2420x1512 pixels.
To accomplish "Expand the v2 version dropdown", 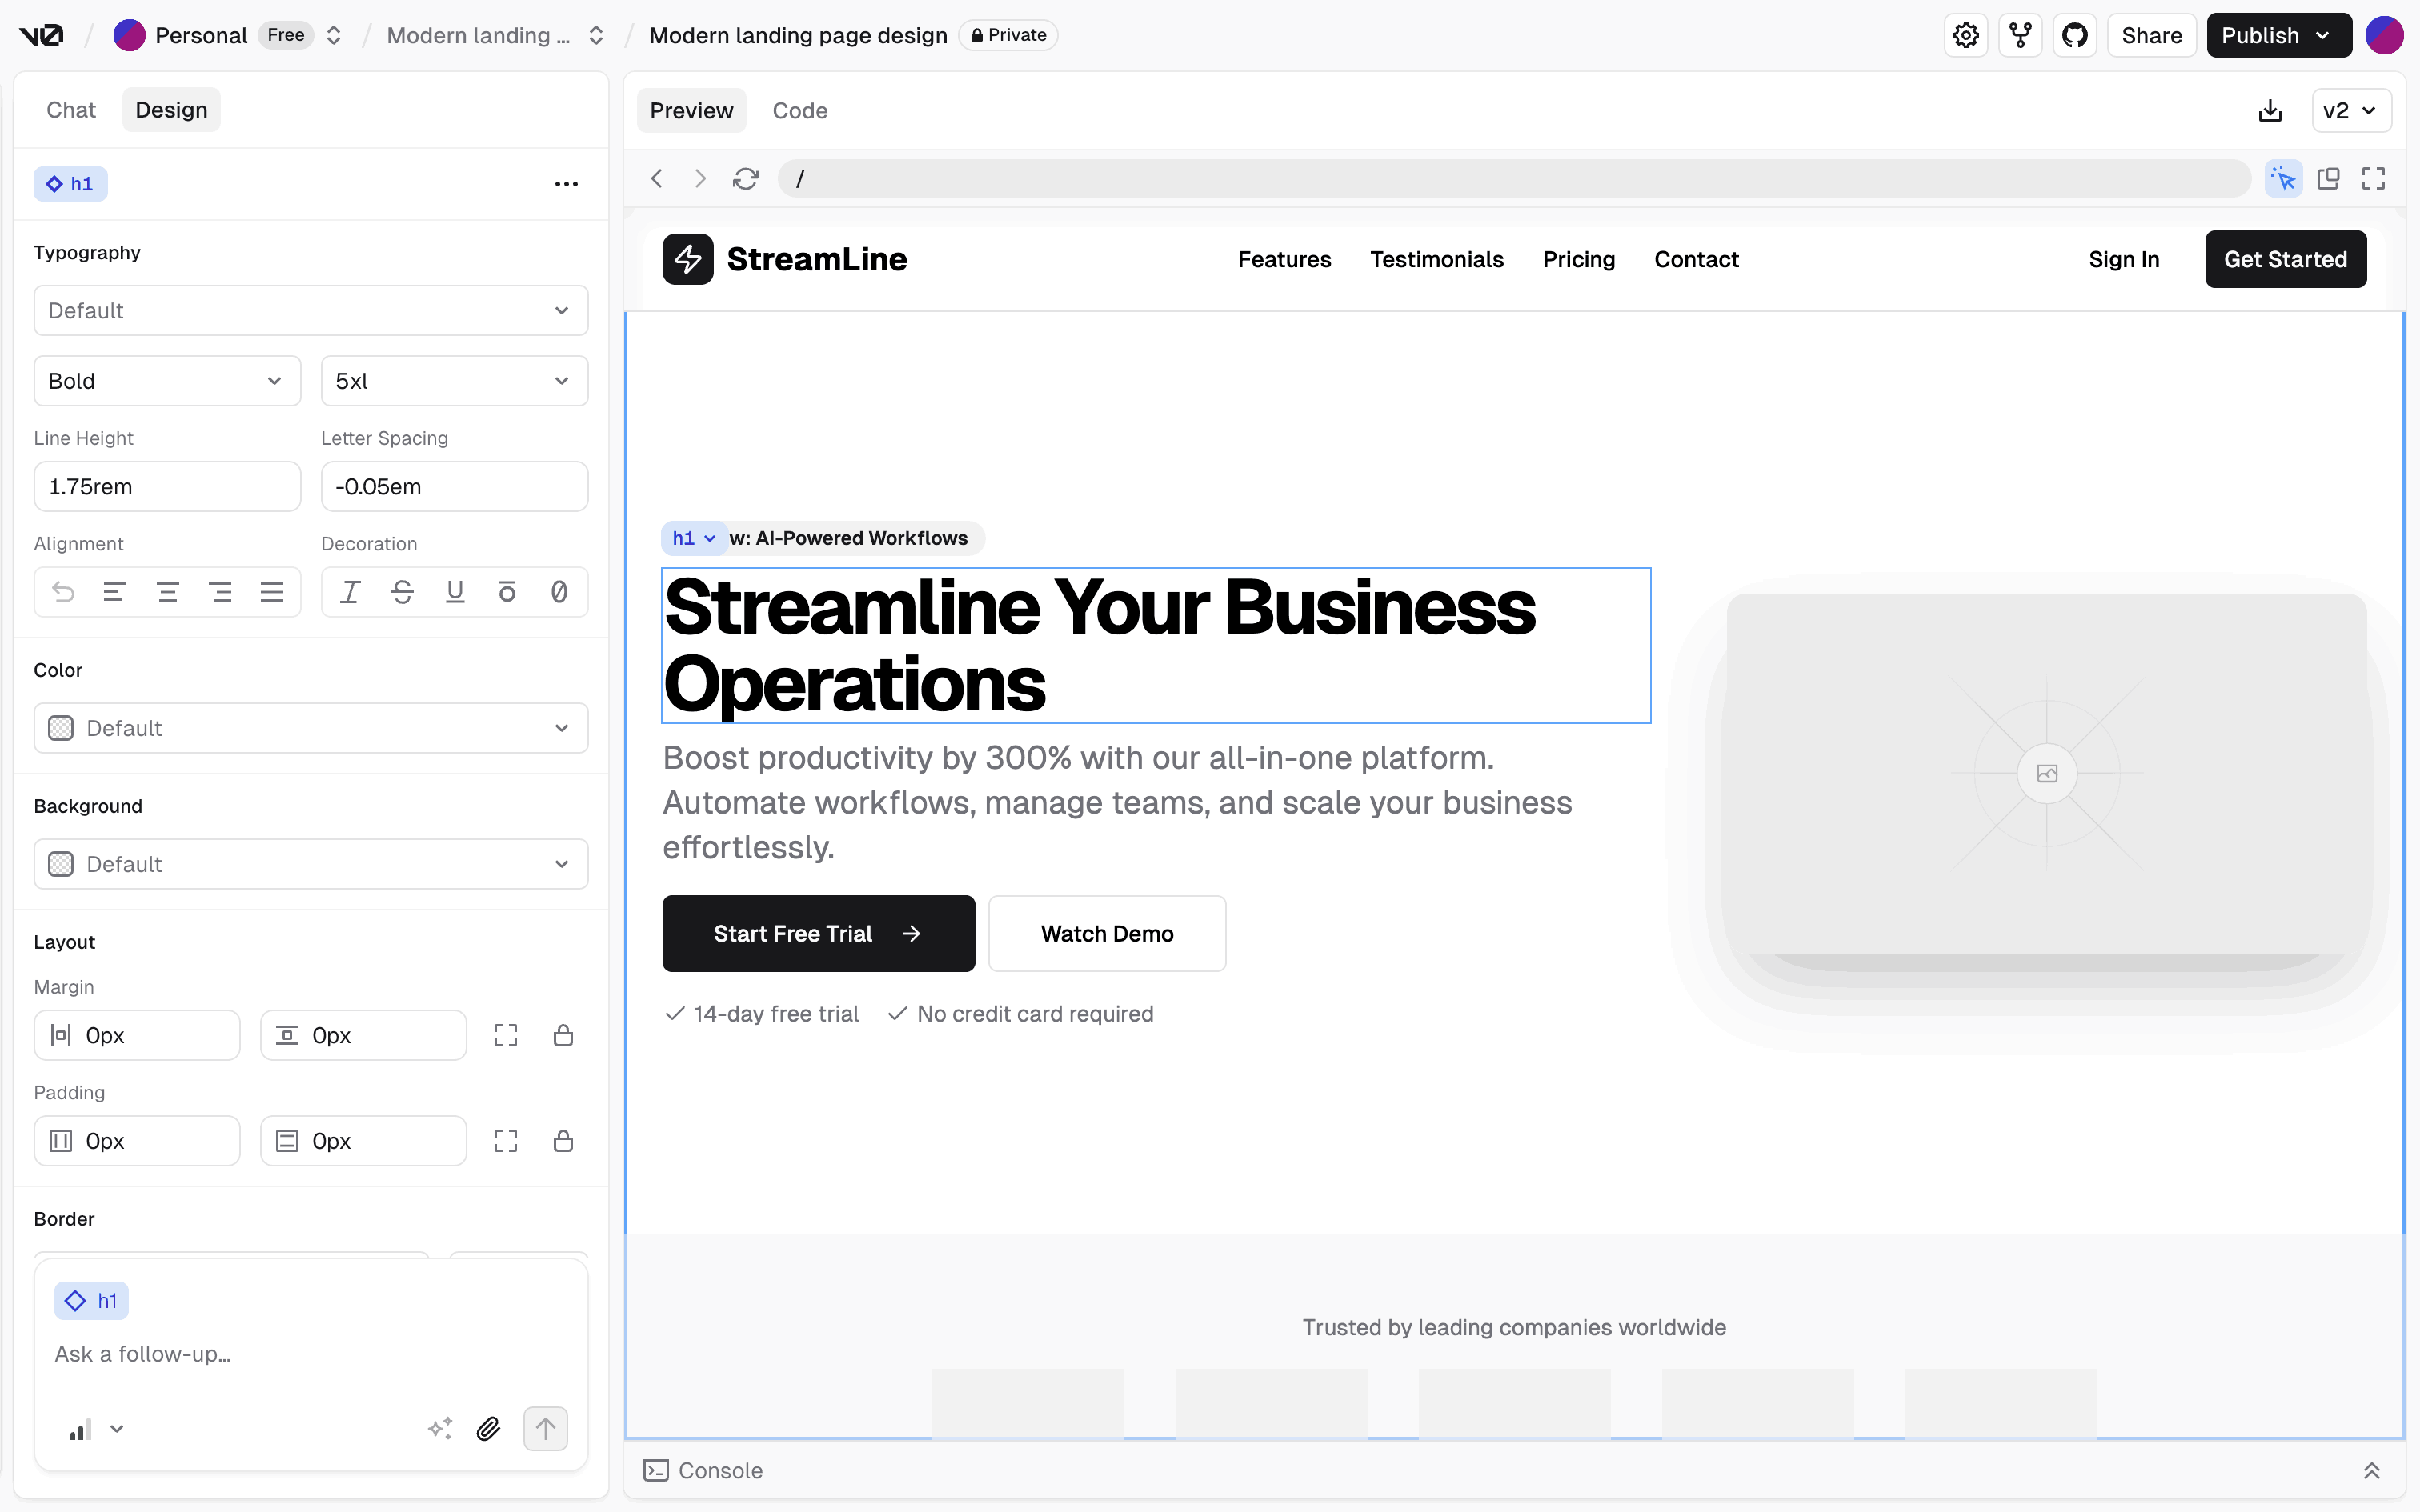I will tap(2351, 111).
